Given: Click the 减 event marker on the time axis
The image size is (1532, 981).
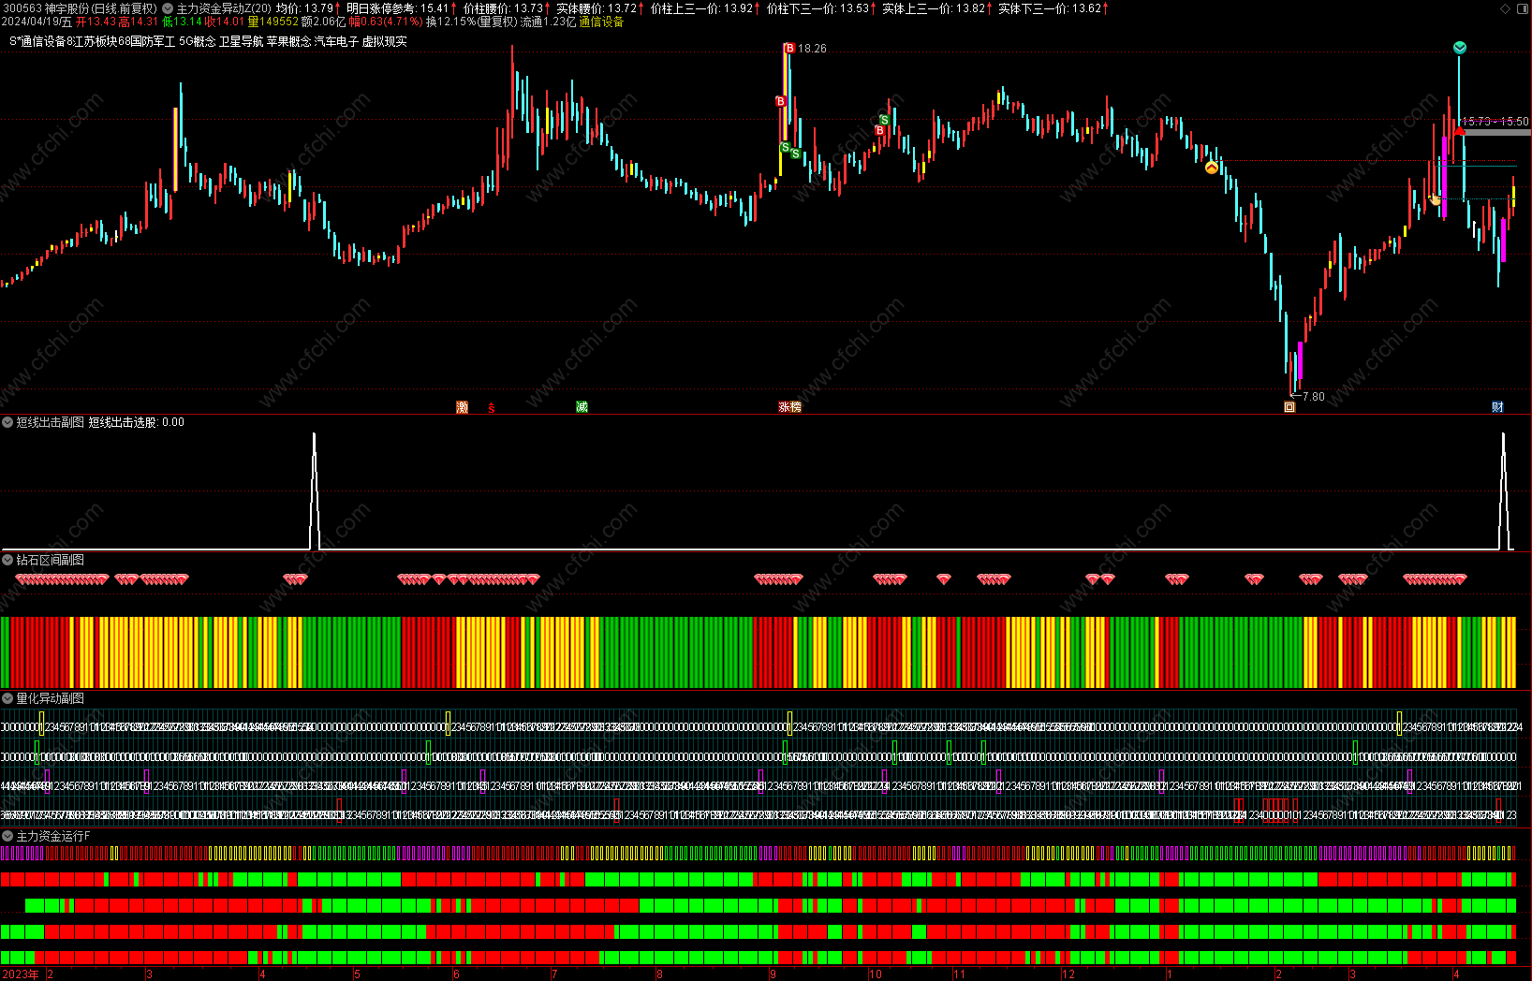Looking at the screenshot, I should coord(582,407).
